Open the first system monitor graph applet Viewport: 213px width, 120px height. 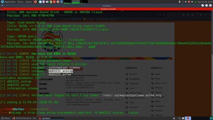[x=68, y=2]
